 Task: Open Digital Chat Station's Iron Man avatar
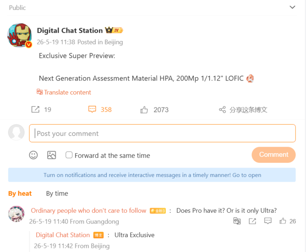click(x=19, y=36)
